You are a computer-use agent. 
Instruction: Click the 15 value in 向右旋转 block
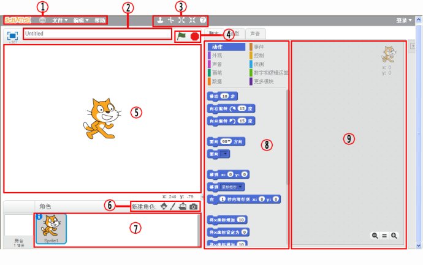point(242,108)
